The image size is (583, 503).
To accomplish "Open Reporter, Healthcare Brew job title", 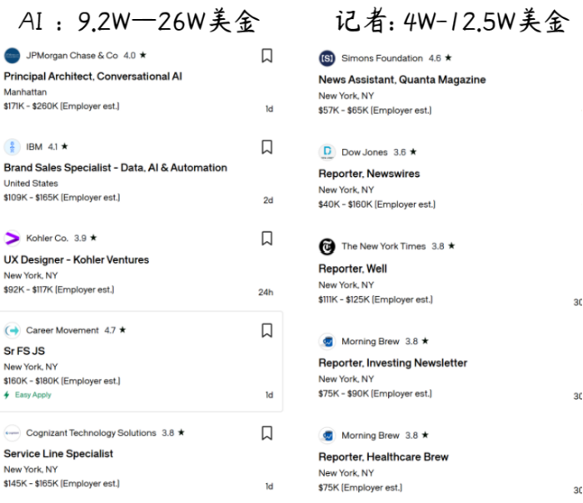I will pos(383,456).
